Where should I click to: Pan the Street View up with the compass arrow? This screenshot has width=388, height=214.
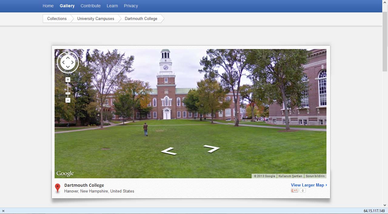pyautogui.click(x=68, y=58)
